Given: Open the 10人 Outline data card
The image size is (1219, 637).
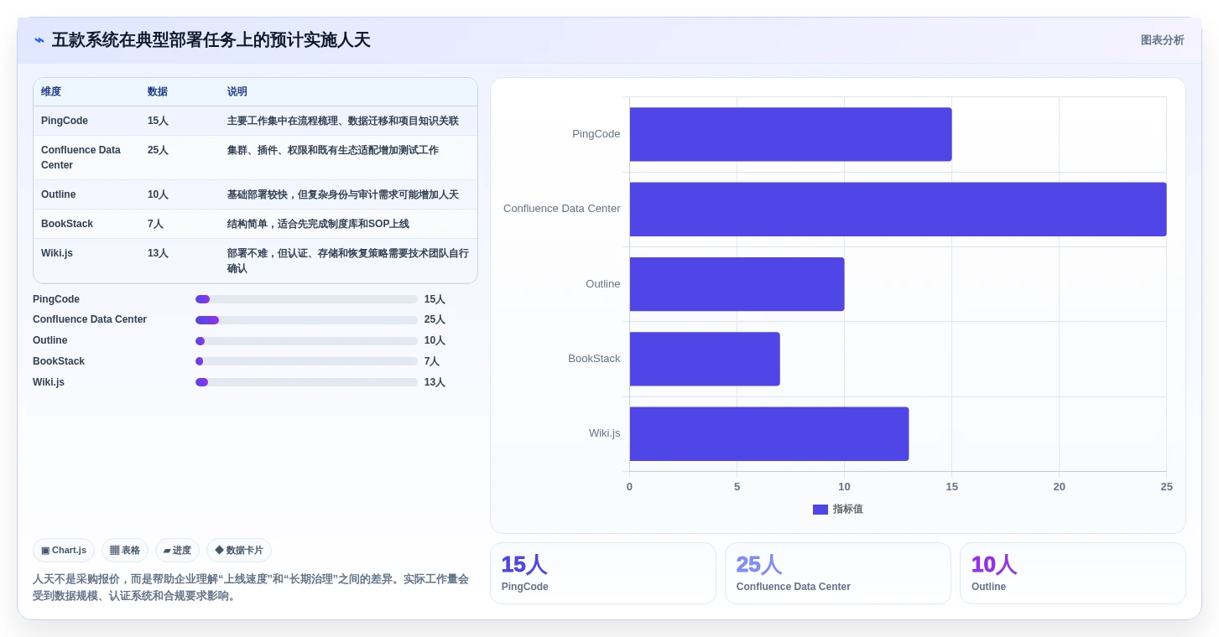Looking at the screenshot, I should (x=1073, y=573).
